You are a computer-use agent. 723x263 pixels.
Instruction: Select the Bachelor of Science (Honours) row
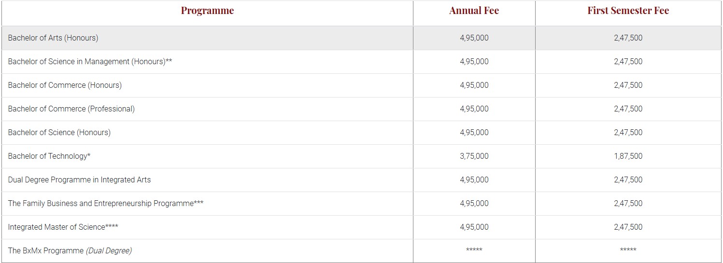(361, 132)
